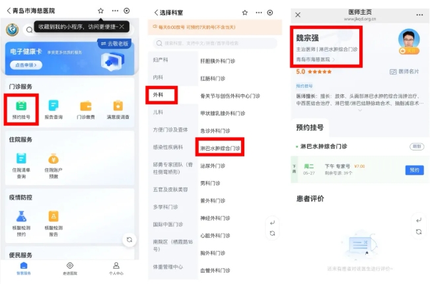Tap 去敬老版 senior mode switch
This screenshot has height=284, width=430.
point(115,44)
